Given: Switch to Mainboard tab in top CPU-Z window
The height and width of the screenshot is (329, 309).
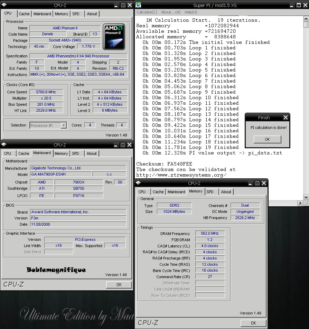Looking at the screenshot, I should pos(42,14).
